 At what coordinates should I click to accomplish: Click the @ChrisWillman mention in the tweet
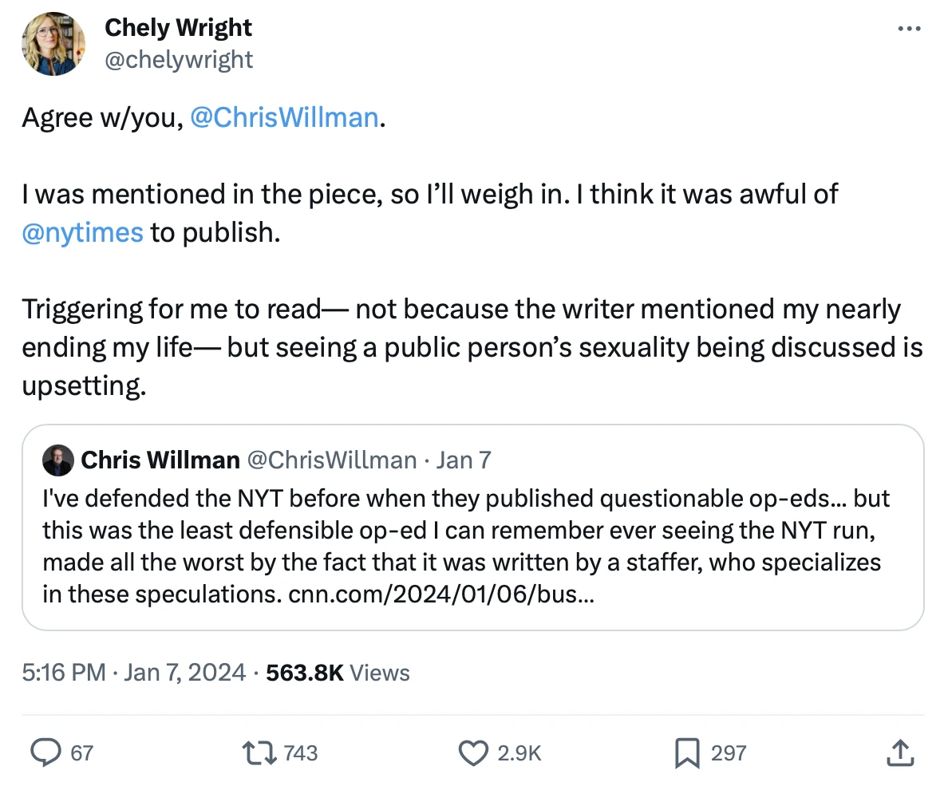(285, 118)
